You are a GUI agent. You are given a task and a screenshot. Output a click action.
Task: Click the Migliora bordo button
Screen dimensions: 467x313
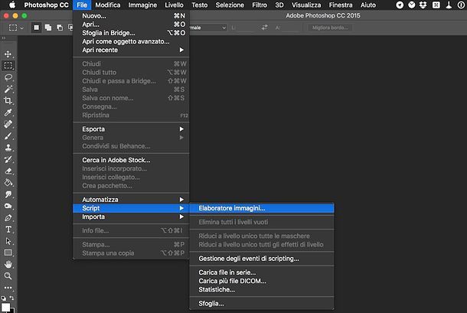pyautogui.click(x=330, y=28)
